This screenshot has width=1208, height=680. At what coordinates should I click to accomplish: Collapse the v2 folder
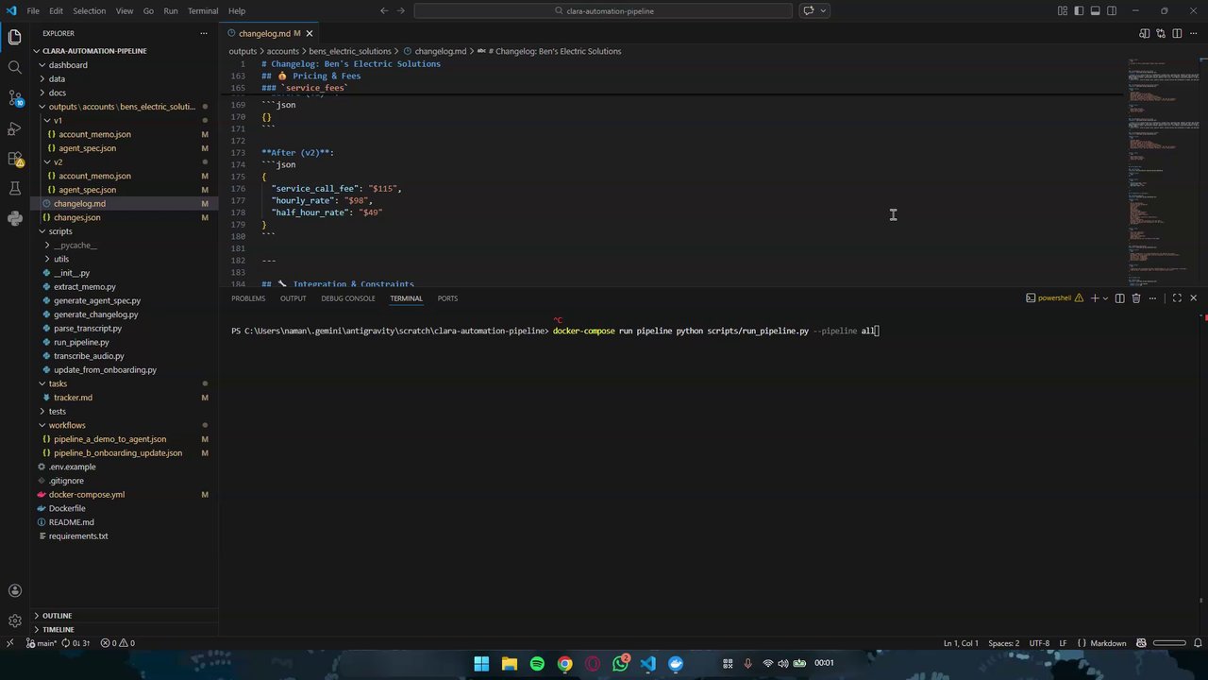coord(125,162)
